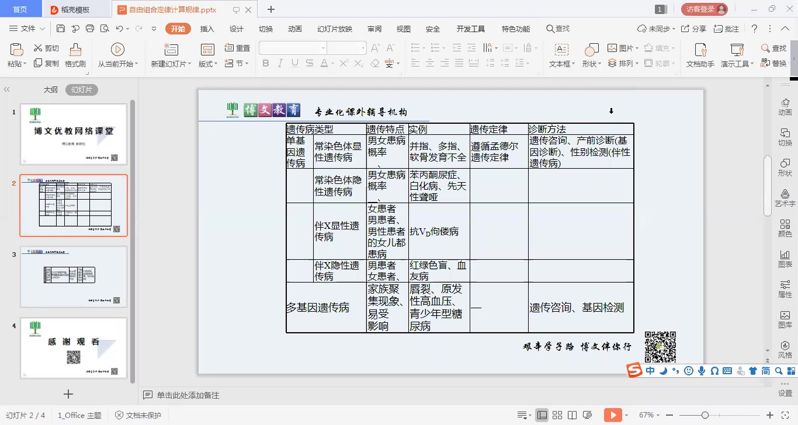
Task: Open zoom percentage 67% dropdown
Action: (x=650, y=415)
